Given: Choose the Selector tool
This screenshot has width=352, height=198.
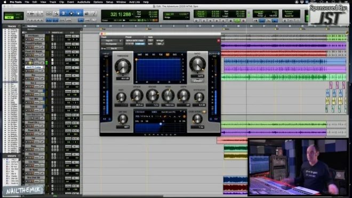Looking at the screenshot, I should click(71, 13).
